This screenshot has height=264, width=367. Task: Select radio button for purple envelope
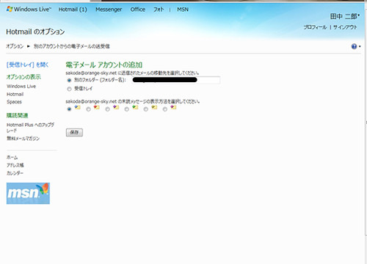(107, 109)
